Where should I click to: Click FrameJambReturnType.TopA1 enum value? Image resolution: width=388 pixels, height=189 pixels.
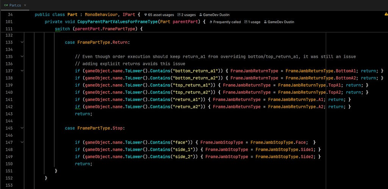tap(309, 85)
